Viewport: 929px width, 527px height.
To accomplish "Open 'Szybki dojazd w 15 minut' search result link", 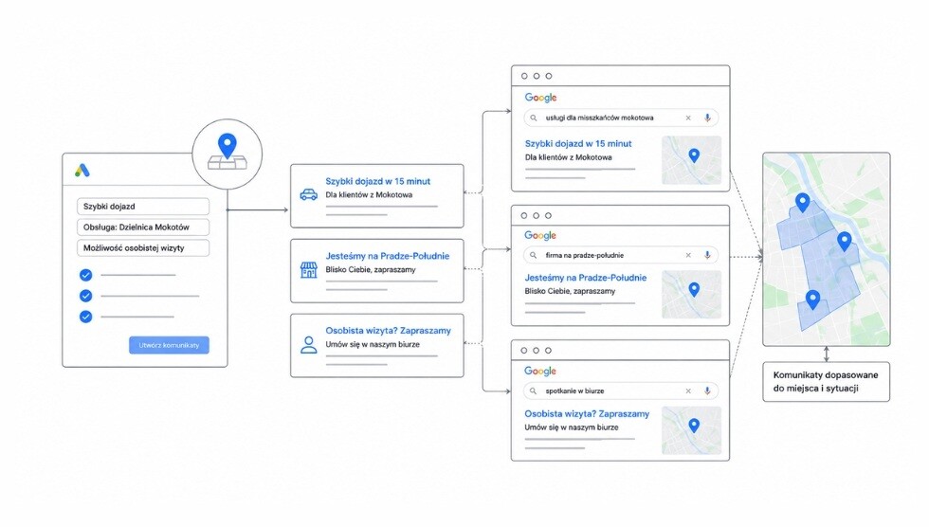I will pos(578,143).
